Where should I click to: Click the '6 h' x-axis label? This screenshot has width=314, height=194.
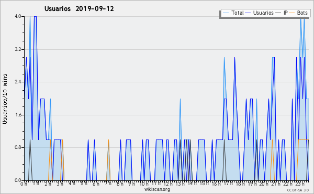coord(96,184)
